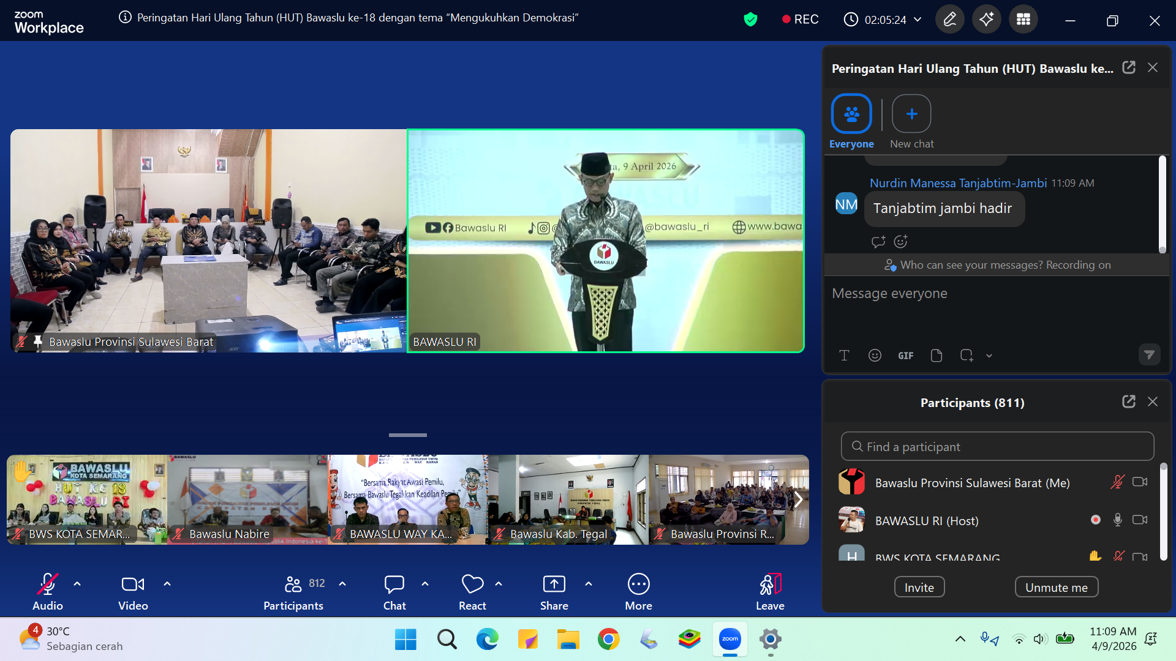
Task: Expand React options caret
Action: tap(499, 584)
